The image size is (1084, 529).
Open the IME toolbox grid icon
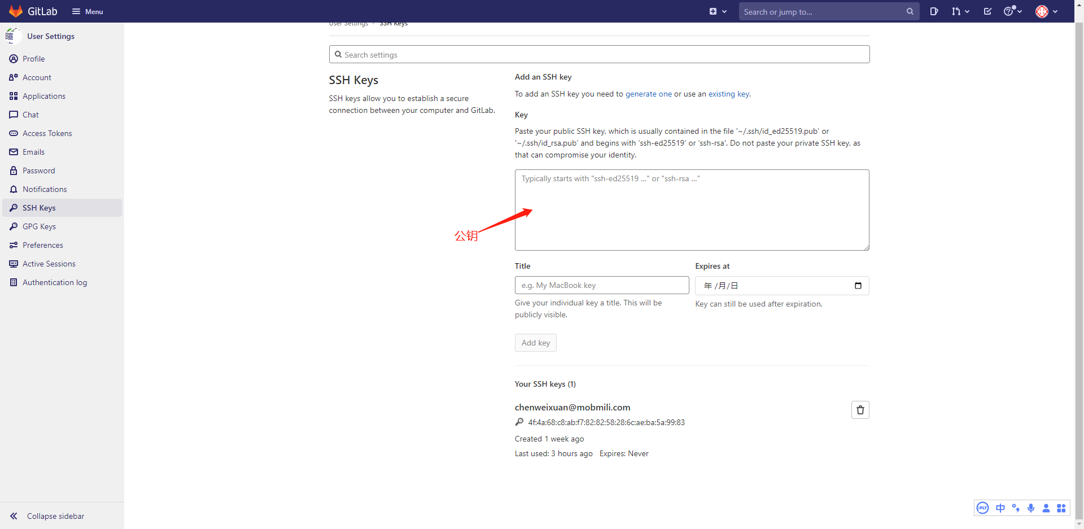pos(1061,508)
